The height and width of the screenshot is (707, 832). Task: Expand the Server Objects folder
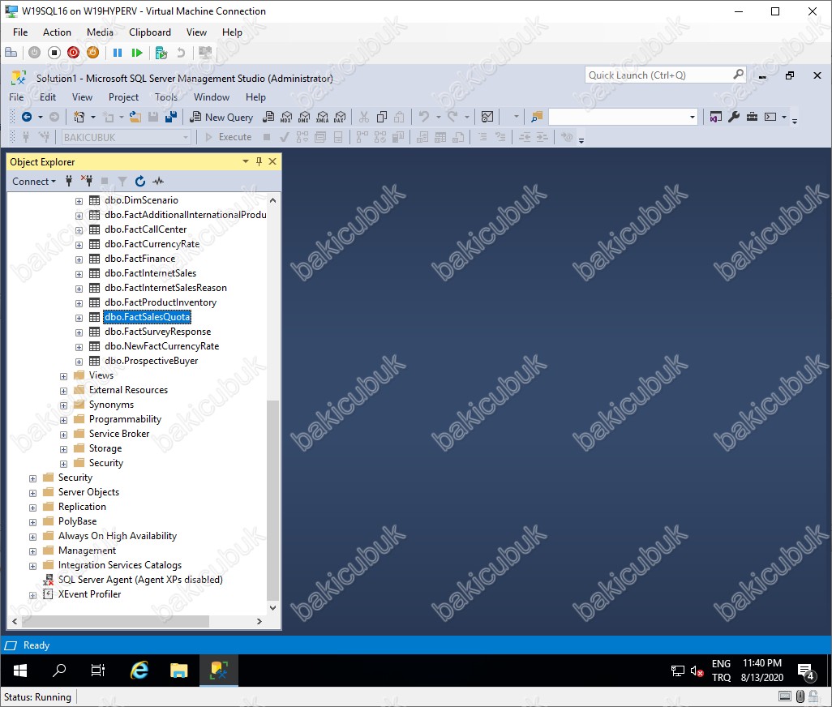pyautogui.click(x=33, y=493)
